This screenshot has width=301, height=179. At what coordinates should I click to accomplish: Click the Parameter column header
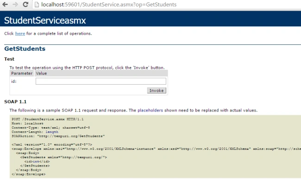click(x=22, y=74)
